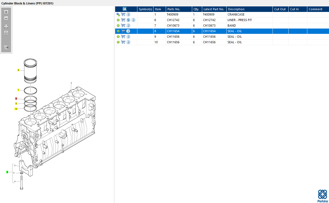329x203 pixels.
Task: Select the item 9 SEAL - OIL row
Action: point(195,37)
